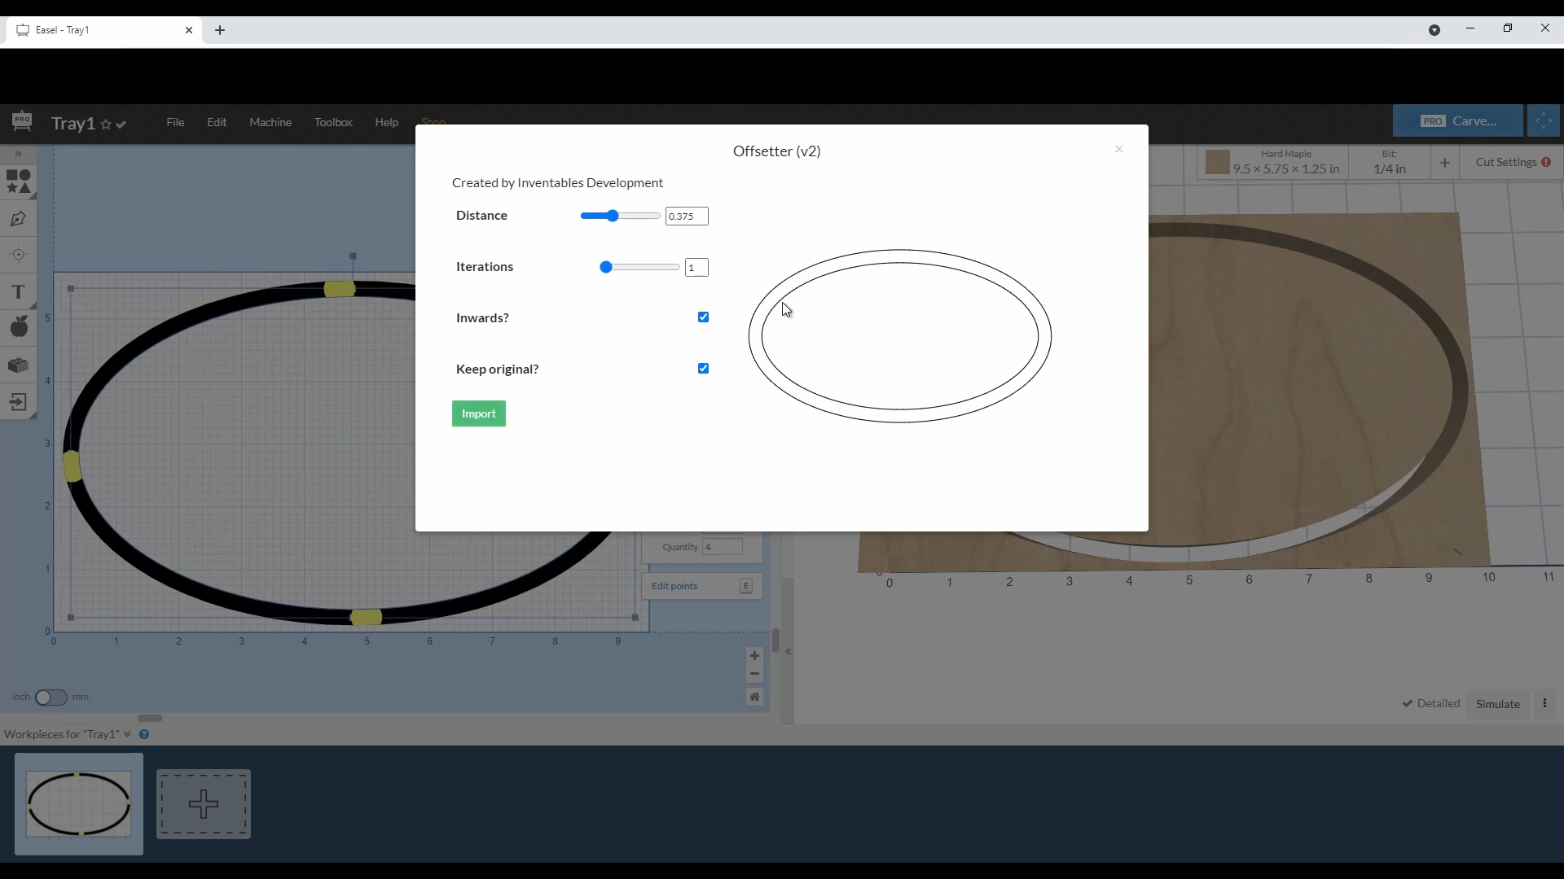Open the Toolbox menu
This screenshot has height=879, width=1564.
point(333,122)
